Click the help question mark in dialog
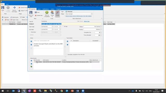Viewport: 166px width, 93px height. pos(101,9)
